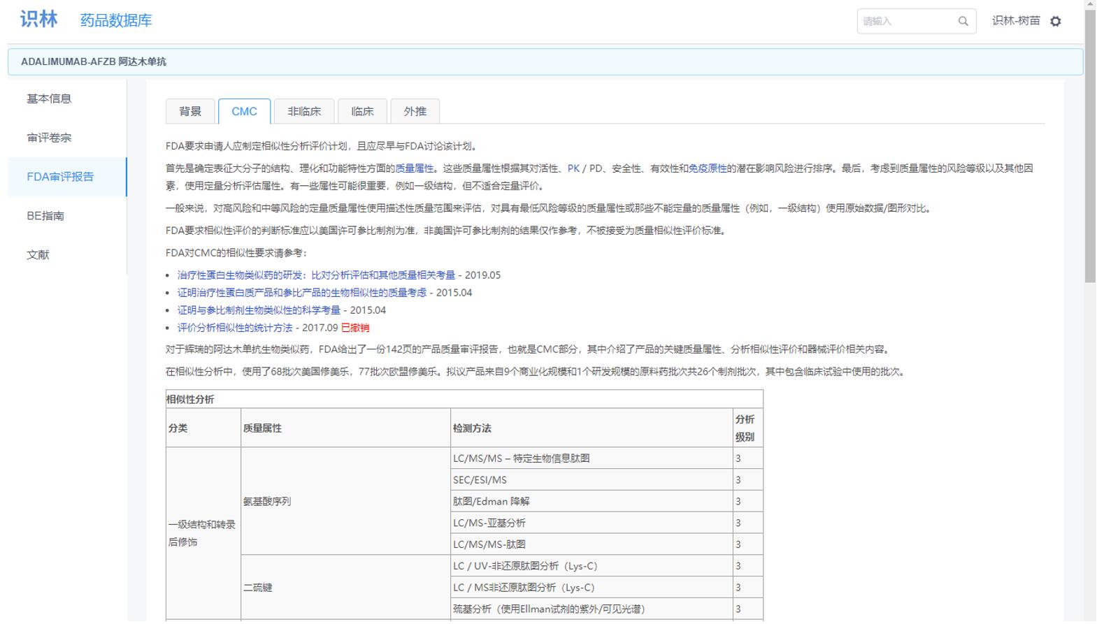The width and height of the screenshot is (1104, 624).
Task: Click the 识林 logo
Action: (38, 20)
